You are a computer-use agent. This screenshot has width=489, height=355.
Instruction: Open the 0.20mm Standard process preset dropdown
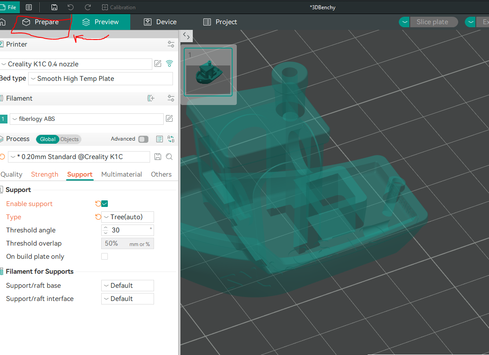(x=79, y=157)
